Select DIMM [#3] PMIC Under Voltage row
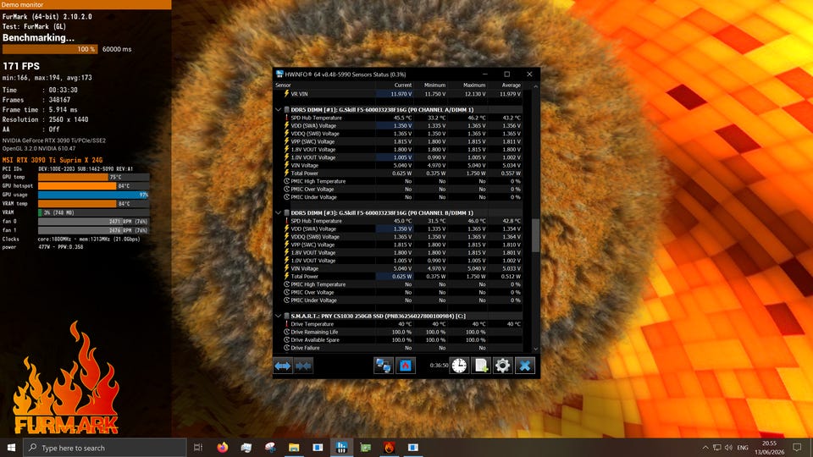813x457 pixels. (x=398, y=300)
